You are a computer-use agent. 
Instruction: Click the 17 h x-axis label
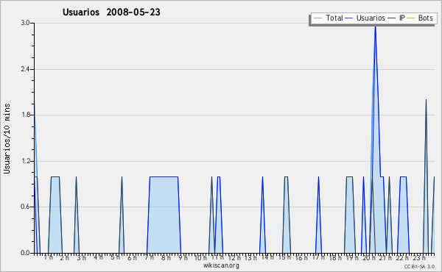tap(318, 257)
